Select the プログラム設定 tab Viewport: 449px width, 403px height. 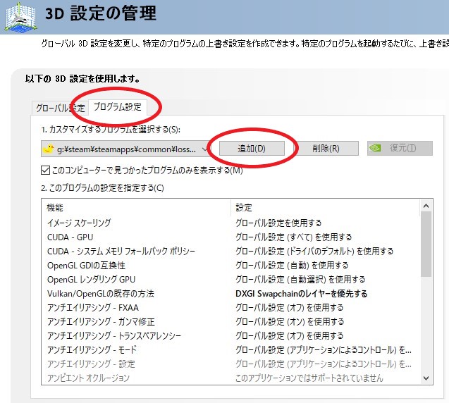(118, 107)
